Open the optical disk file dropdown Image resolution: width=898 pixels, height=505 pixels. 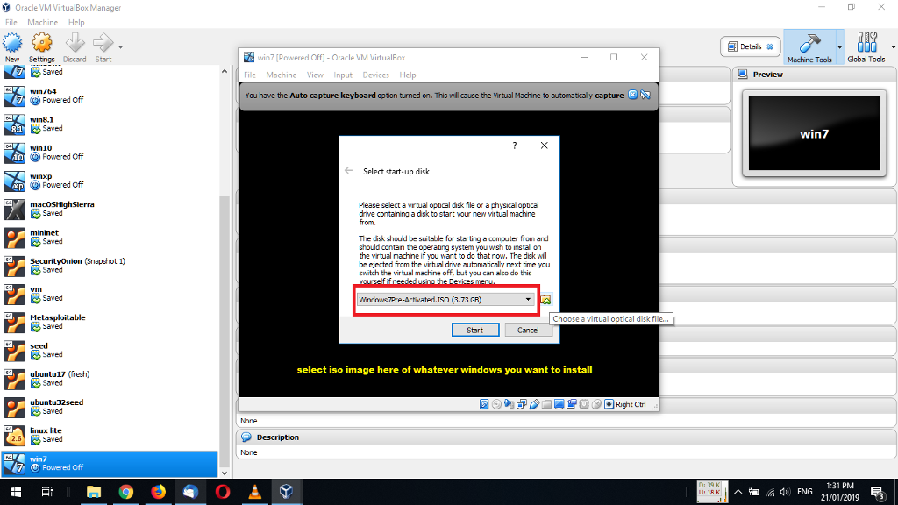(x=445, y=300)
